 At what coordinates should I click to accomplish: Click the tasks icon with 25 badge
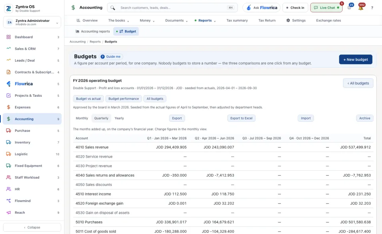pos(349,8)
